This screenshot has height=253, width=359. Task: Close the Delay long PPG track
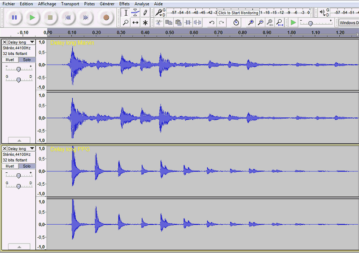point(4,148)
